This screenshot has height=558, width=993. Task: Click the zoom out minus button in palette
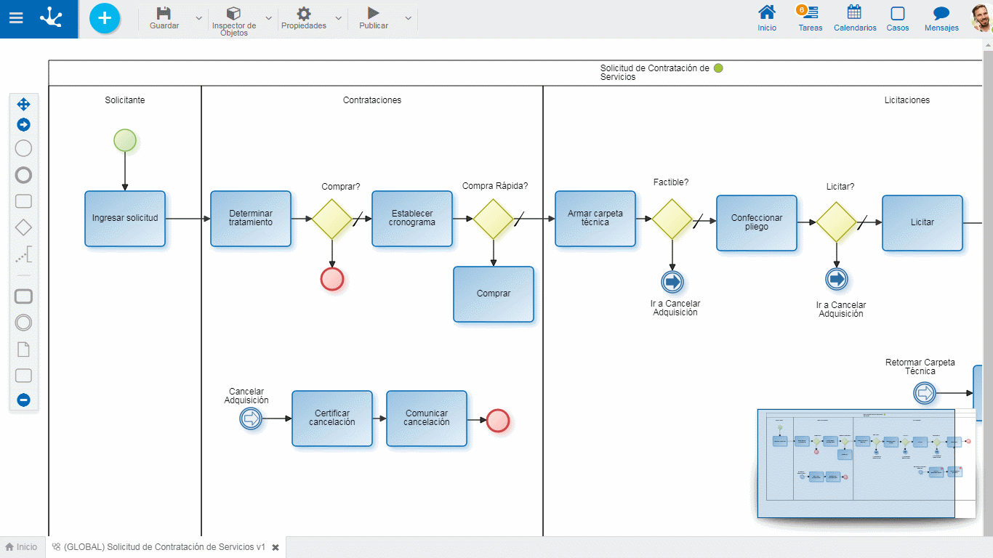coord(23,400)
